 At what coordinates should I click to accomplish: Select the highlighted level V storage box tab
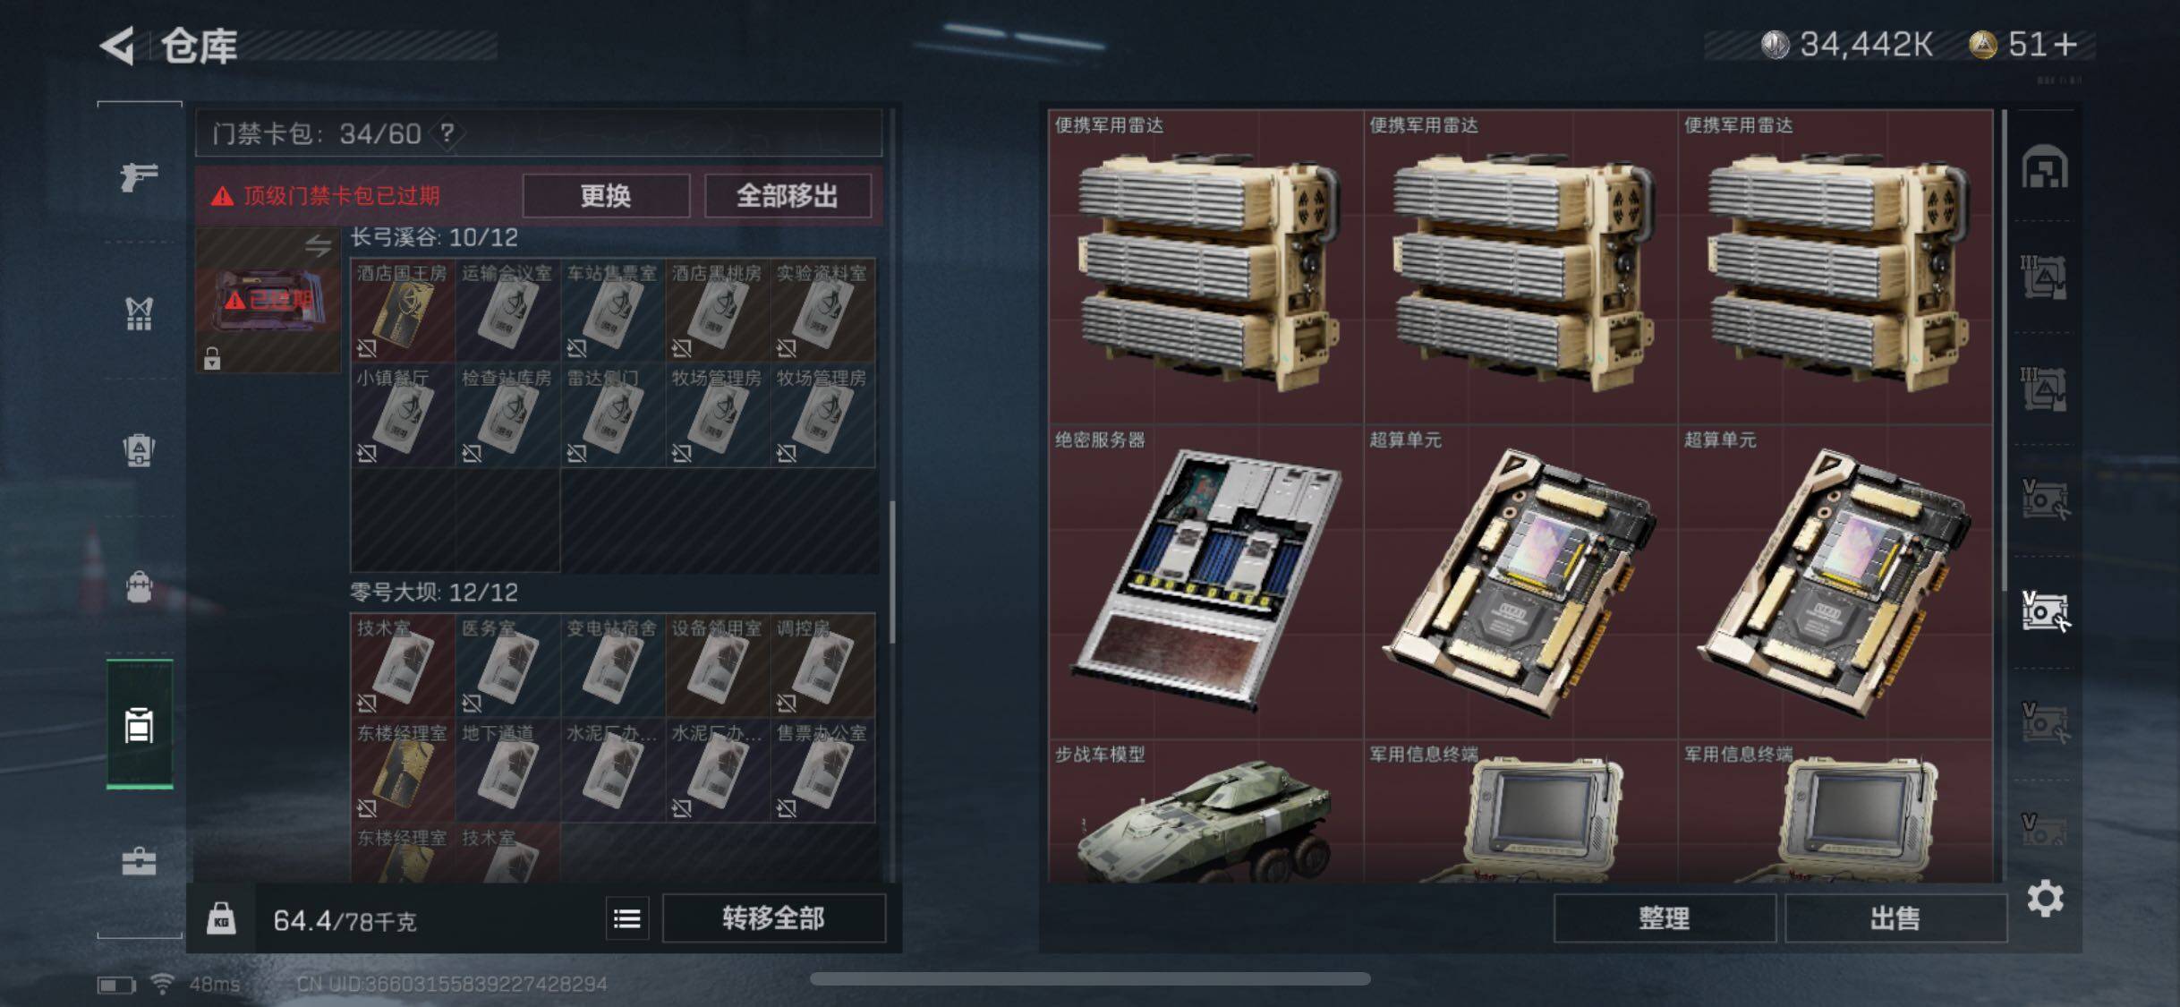click(2045, 612)
